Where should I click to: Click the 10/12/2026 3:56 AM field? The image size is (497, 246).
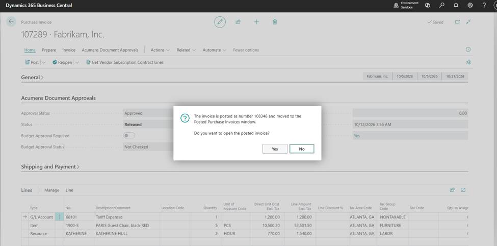click(410, 125)
